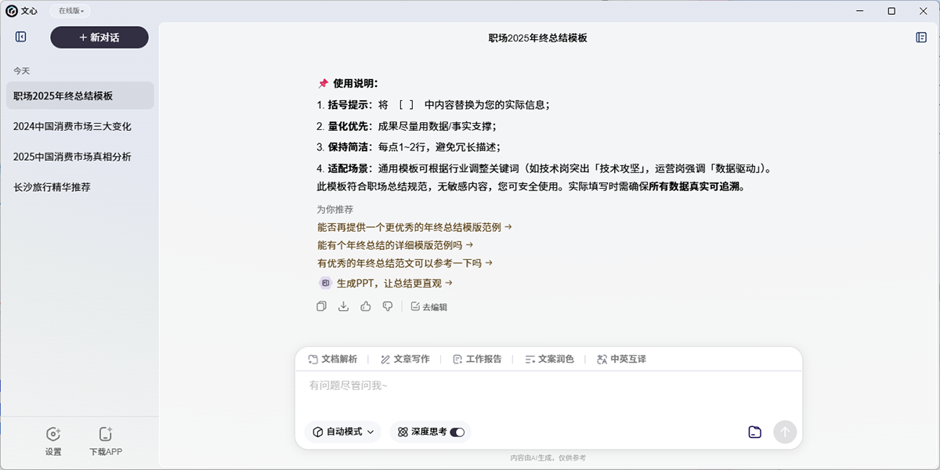Viewport: 940px width, 470px height.
Task: Select the 文档解析 tool tab
Action: (x=332, y=359)
